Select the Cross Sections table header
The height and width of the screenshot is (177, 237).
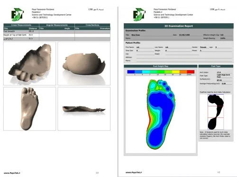click(92, 25)
